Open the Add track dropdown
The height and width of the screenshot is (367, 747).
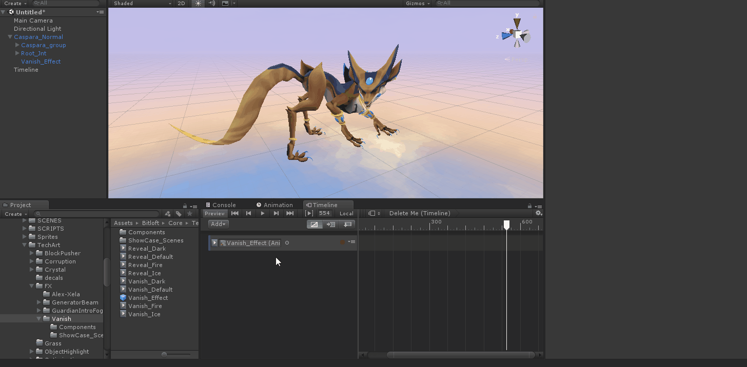(x=219, y=224)
